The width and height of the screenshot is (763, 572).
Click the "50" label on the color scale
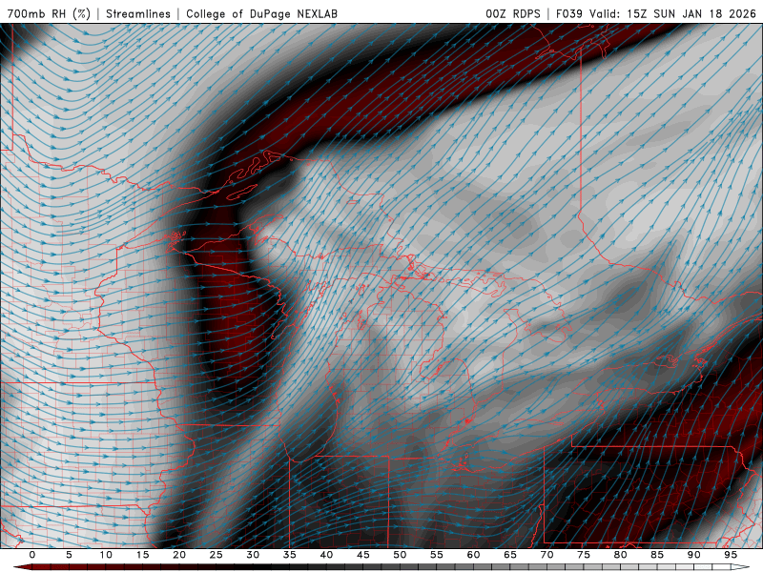[x=400, y=555]
